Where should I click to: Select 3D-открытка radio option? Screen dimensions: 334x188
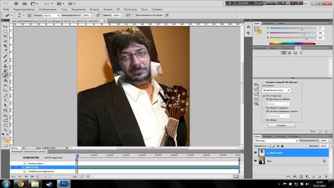[264, 96]
